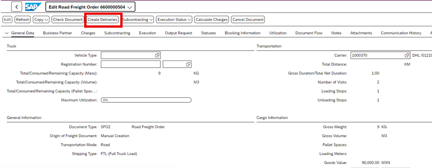432x168 pixels.
Task: Switch to the Business Partner tab
Action: point(57,33)
